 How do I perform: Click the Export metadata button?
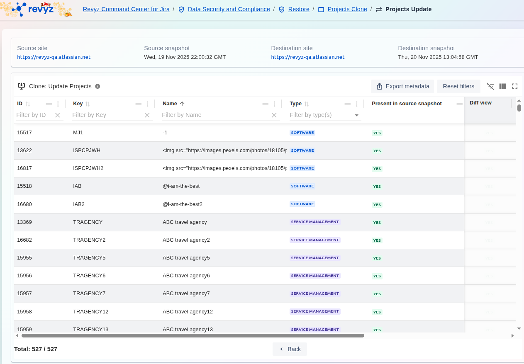(402, 86)
